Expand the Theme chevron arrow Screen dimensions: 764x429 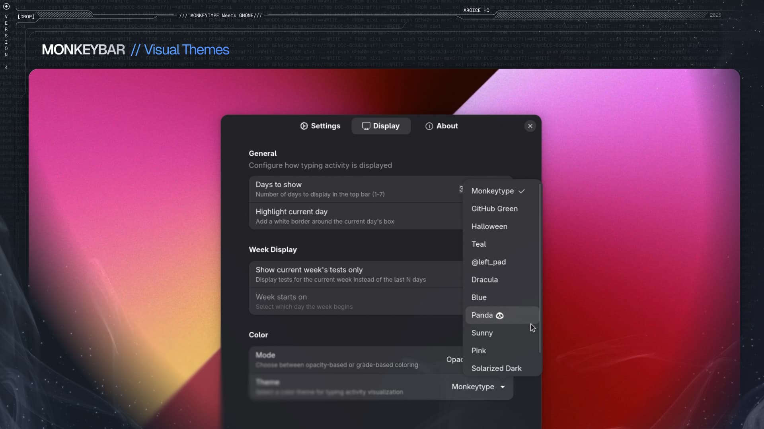(x=502, y=387)
